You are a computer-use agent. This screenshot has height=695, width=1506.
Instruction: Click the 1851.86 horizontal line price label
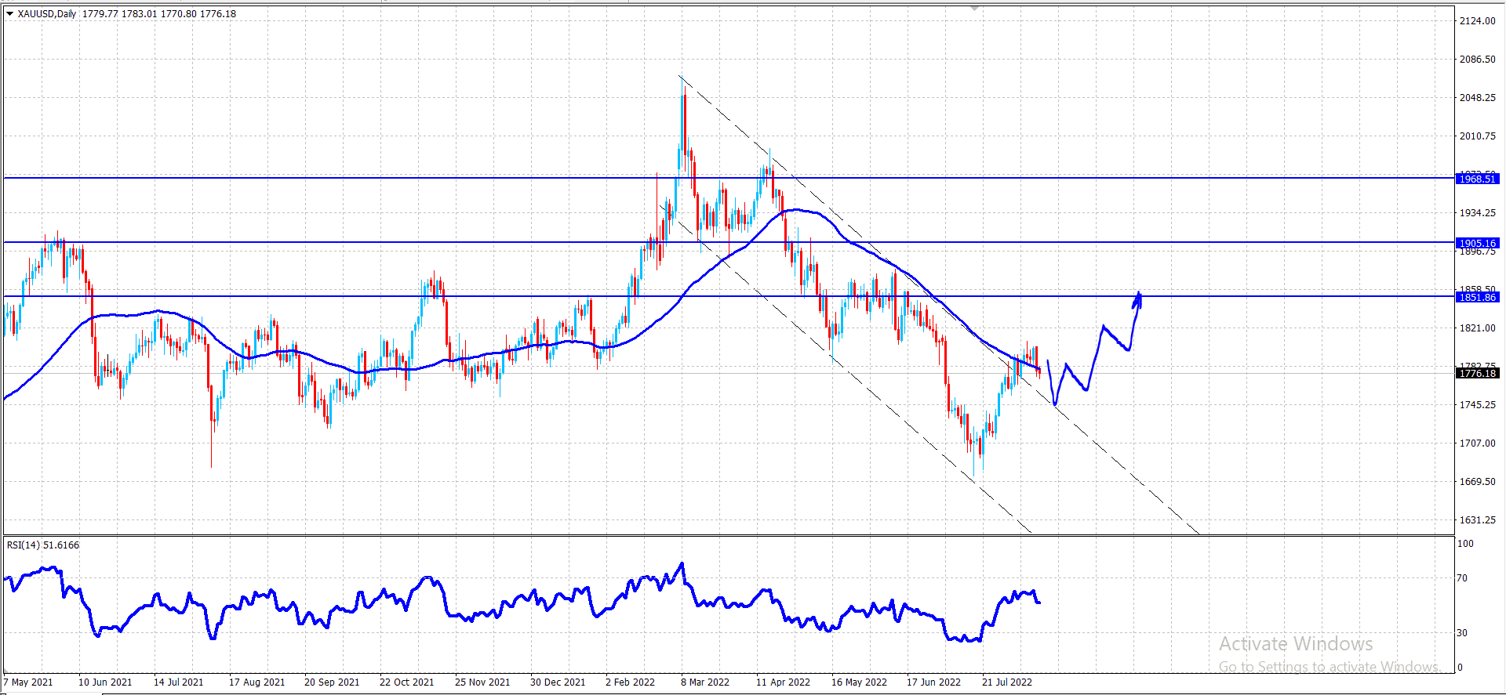[1477, 297]
